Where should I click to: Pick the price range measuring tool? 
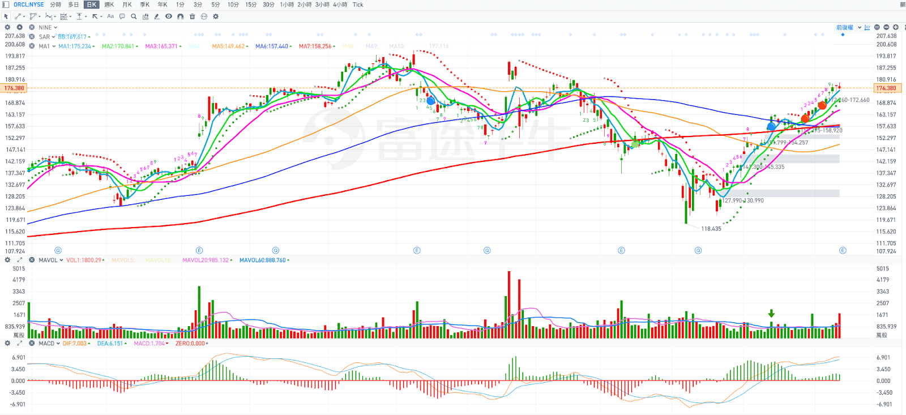[x=79, y=16]
